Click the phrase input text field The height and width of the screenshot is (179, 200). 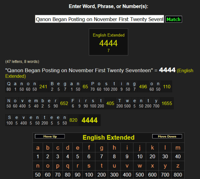click(x=100, y=19)
